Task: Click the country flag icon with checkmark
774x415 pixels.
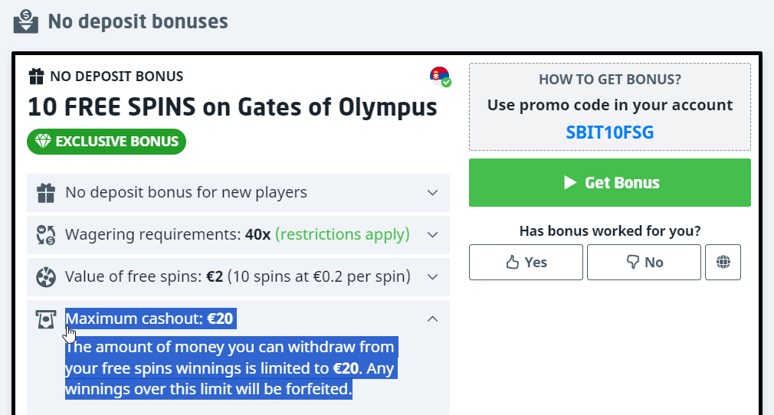Action: 440,77
